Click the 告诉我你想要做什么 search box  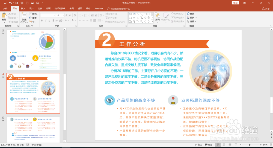[x=118, y=8]
